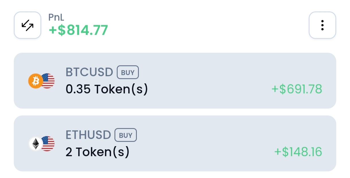The image size is (350, 178).
Task: Click the US flag beside Ethereum
Action: (48, 144)
